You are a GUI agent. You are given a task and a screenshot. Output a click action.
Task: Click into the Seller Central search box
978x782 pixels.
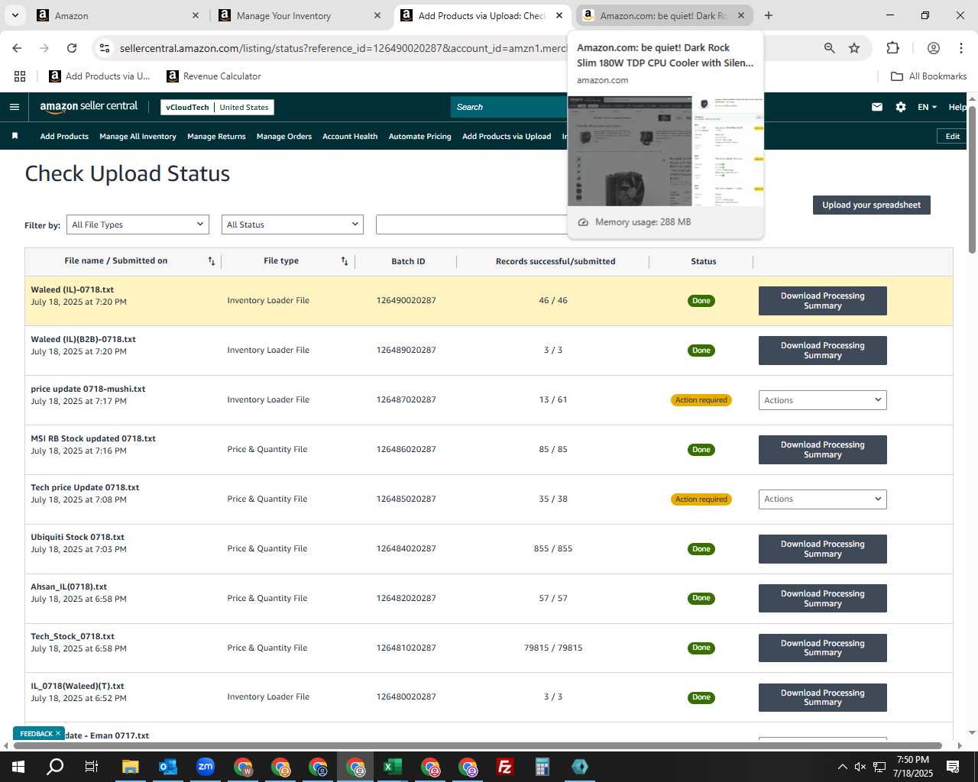tap(508, 107)
